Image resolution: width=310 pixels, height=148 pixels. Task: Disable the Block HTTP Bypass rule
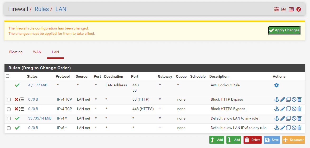(x=294, y=99)
